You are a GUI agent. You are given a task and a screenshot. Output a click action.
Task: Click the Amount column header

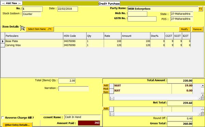(x=136, y=36)
